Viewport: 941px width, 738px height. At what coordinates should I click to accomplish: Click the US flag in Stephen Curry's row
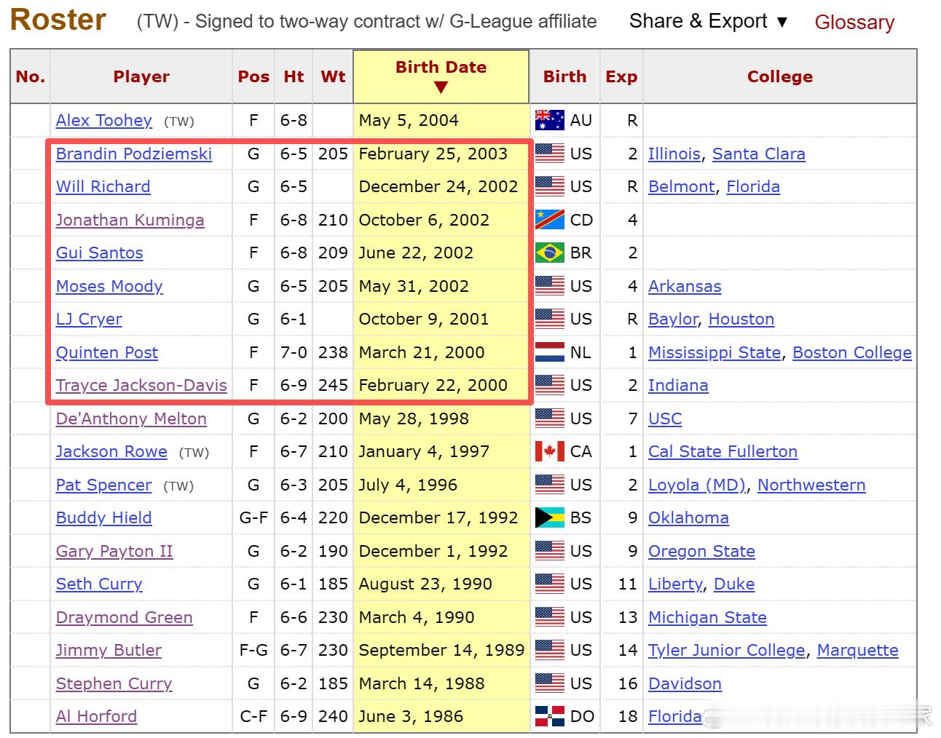(549, 683)
